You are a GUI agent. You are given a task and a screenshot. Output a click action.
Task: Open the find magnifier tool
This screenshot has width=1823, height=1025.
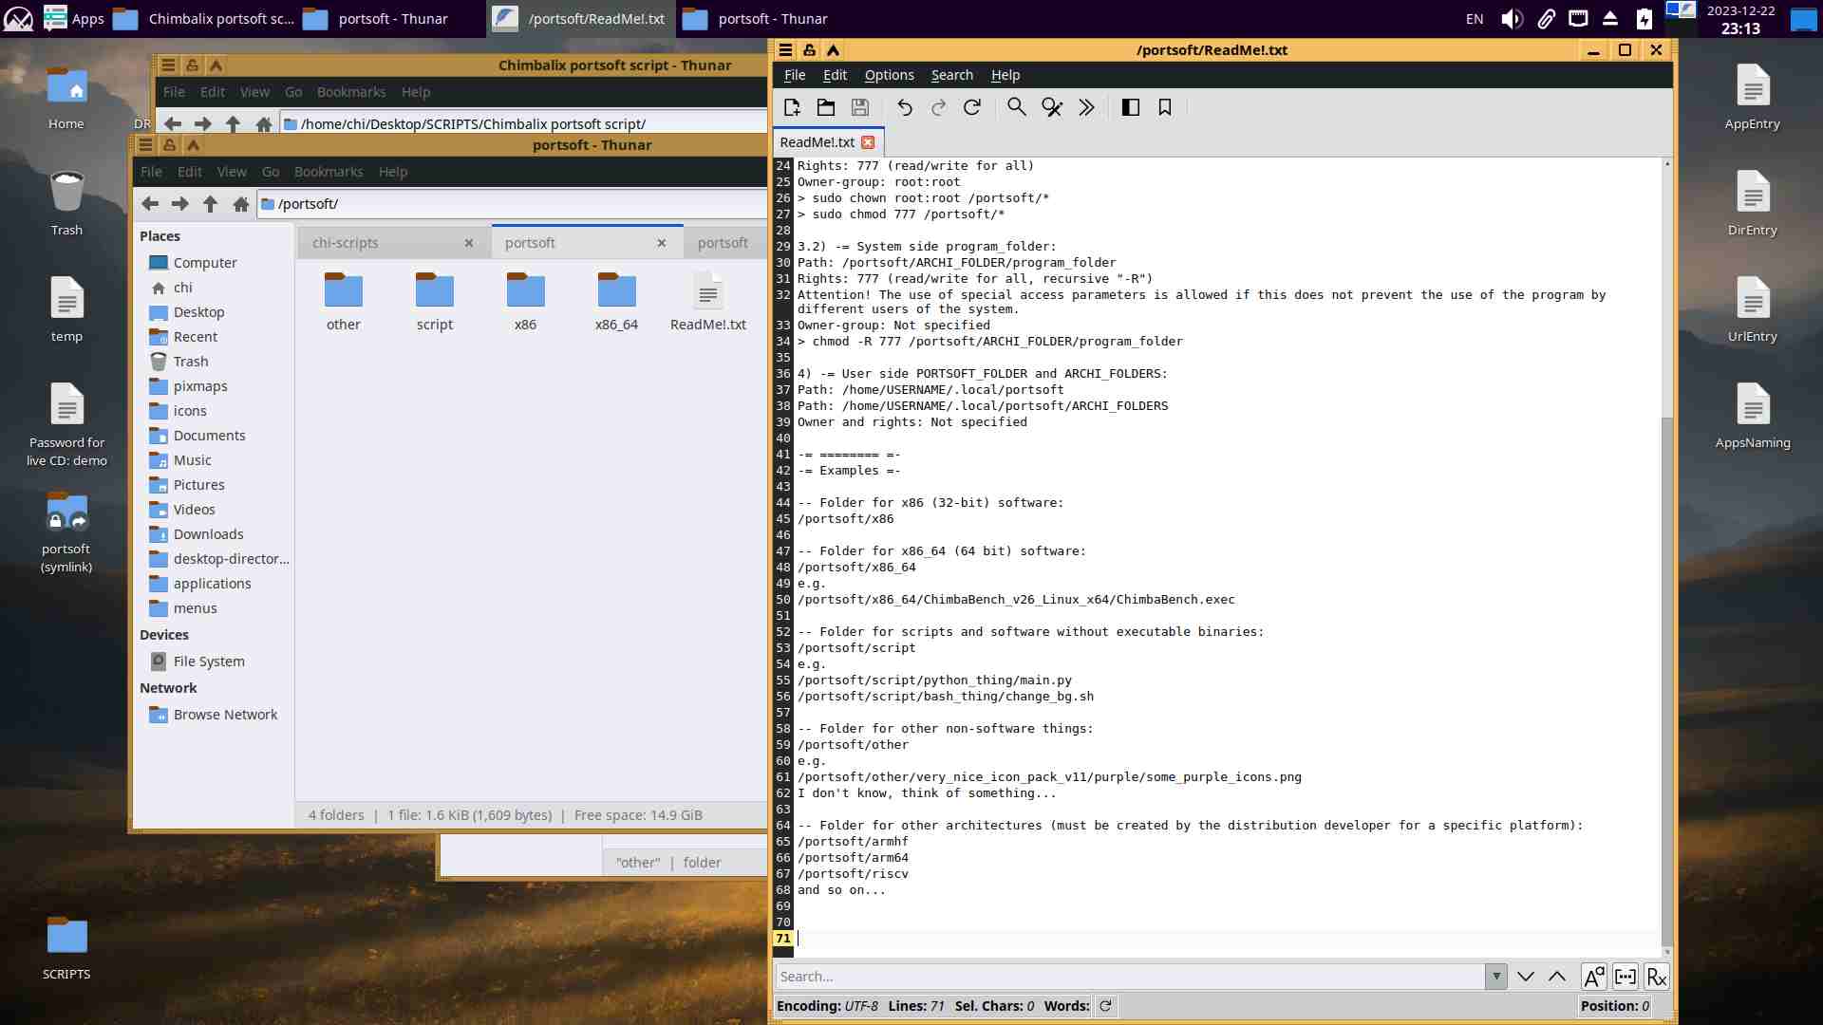pyautogui.click(x=1016, y=107)
